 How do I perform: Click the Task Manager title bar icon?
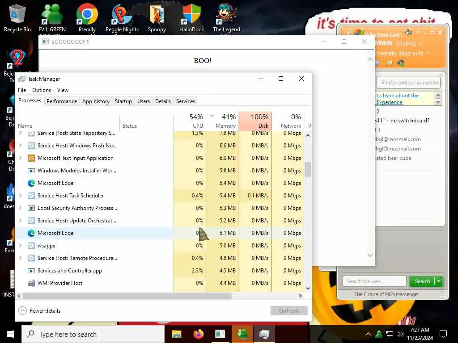pyautogui.click(x=22, y=79)
